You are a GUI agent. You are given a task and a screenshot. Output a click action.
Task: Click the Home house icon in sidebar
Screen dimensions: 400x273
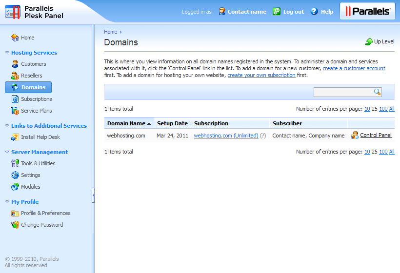click(15, 38)
